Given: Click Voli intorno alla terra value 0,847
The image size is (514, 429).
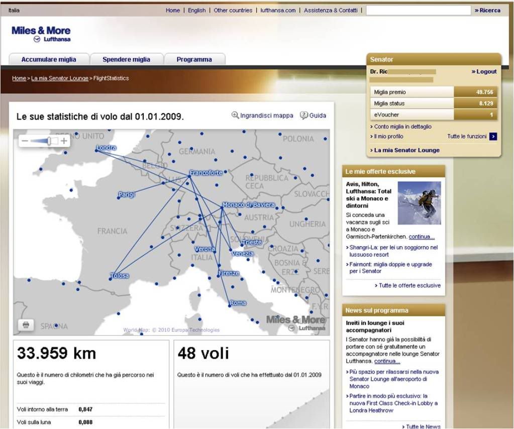Looking at the screenshot, I should (85, 409).
